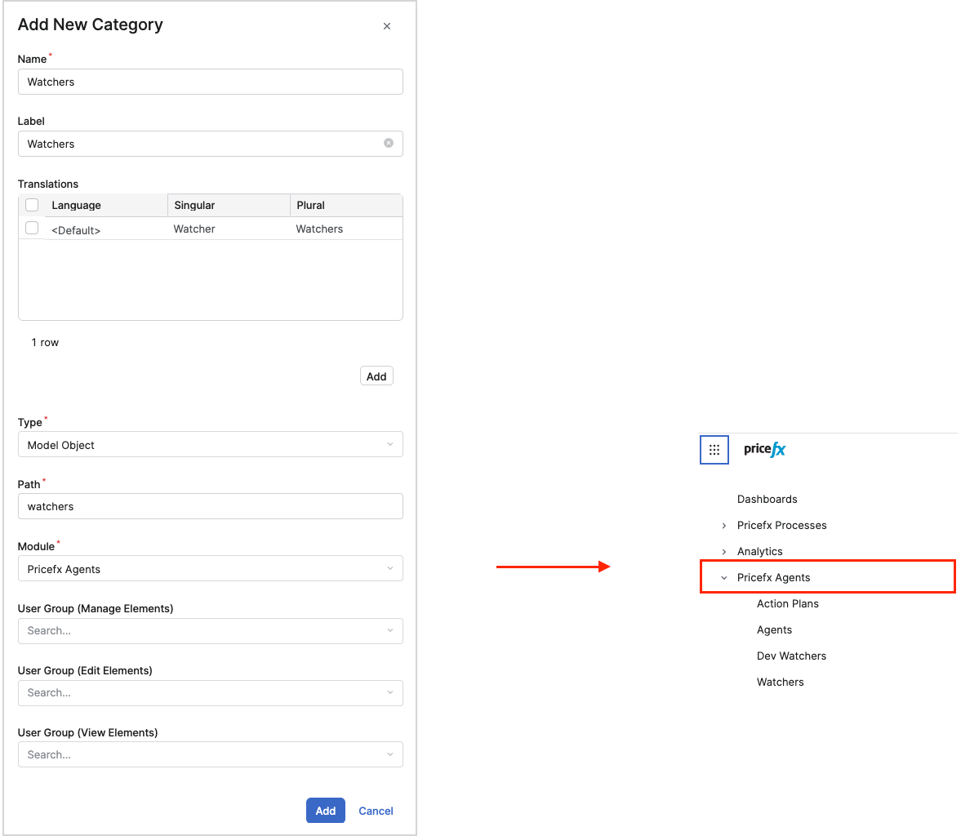Close the Add New Category dialog
The width and height of the screenshot is (961, 836).
pyautogui.click(x=387, y=26)
